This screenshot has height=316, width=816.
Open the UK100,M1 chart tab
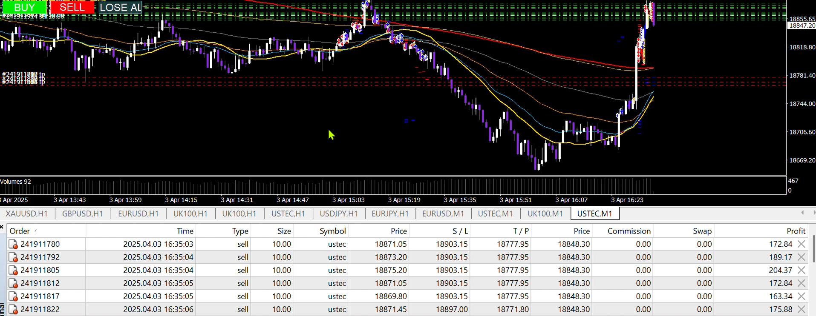(x=545, y=214)
